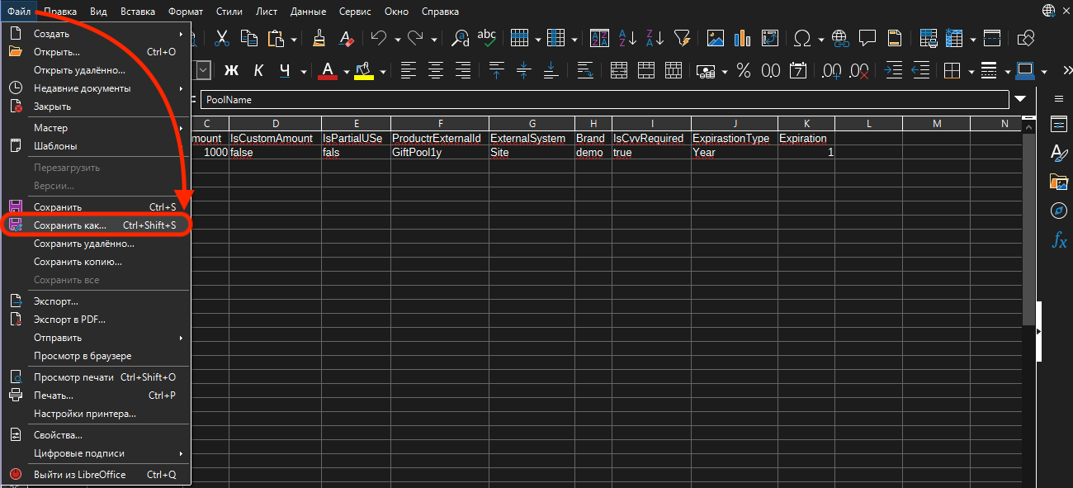Click the Undo arrow icon
This screenshot has height=488, width=1073.
[x=379, y=38]
